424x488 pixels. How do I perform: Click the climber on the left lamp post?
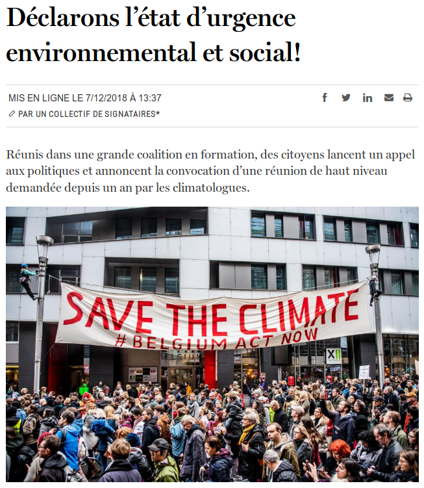click(x=26, y=278)
